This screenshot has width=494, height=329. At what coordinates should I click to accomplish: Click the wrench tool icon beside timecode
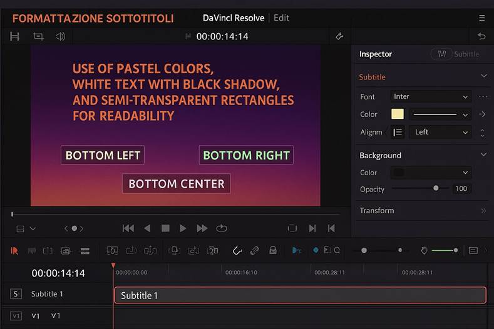click(x=339, y=36)
